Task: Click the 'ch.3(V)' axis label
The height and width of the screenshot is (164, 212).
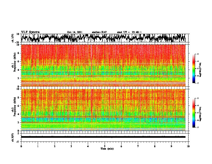Action: point(13,137)
